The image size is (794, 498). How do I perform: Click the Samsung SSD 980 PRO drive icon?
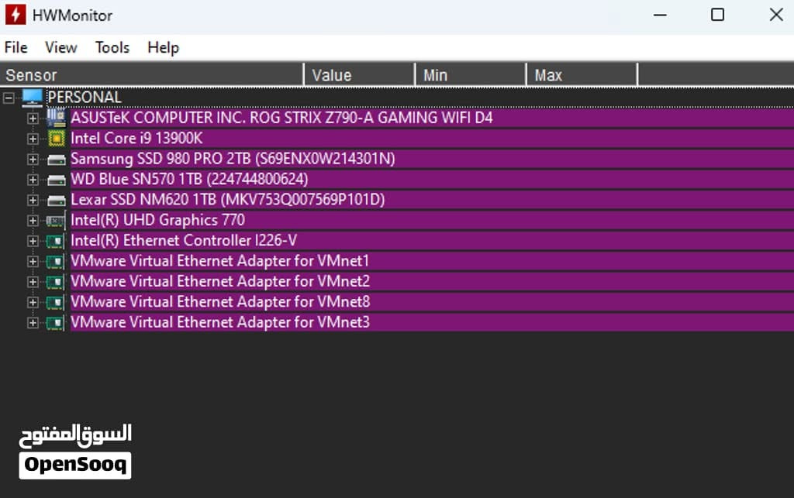pos(56,160)
